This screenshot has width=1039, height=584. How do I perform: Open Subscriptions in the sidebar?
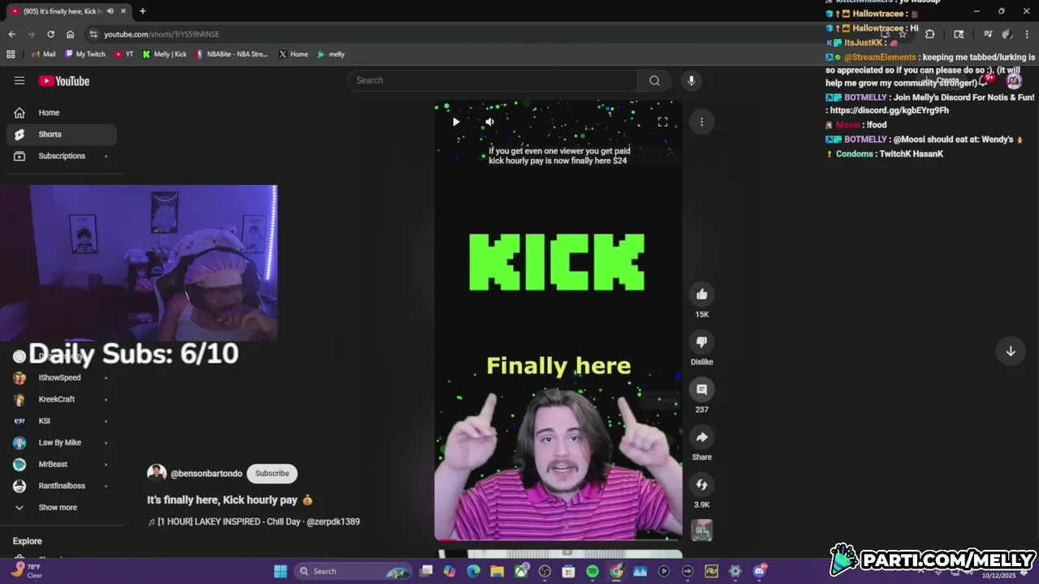tap(62, 156)
